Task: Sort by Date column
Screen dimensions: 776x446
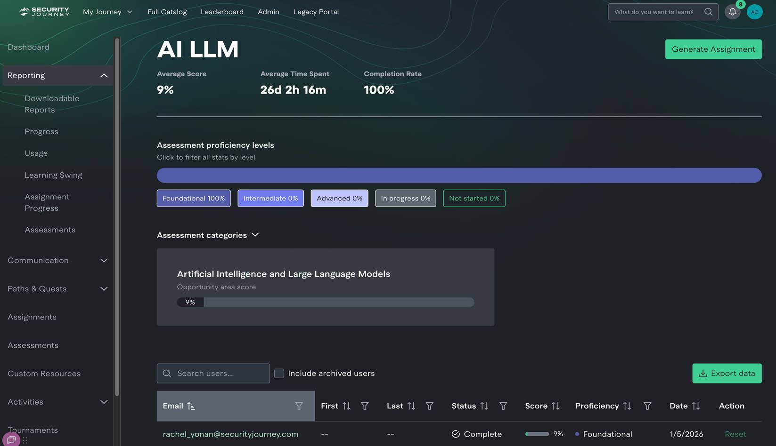Action: tap(695, 406)
